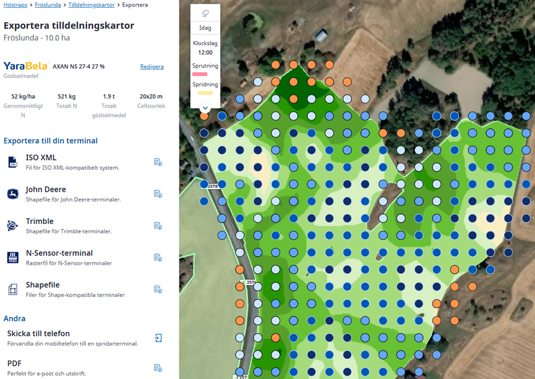
Task: Click the Redigera link for fertilizer
Action: click(152, 67)
